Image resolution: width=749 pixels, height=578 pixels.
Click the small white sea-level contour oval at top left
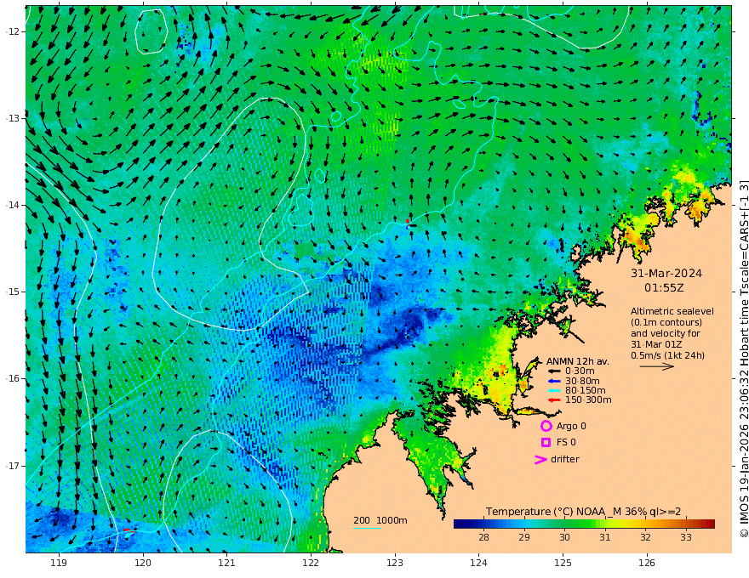[151, 31]
